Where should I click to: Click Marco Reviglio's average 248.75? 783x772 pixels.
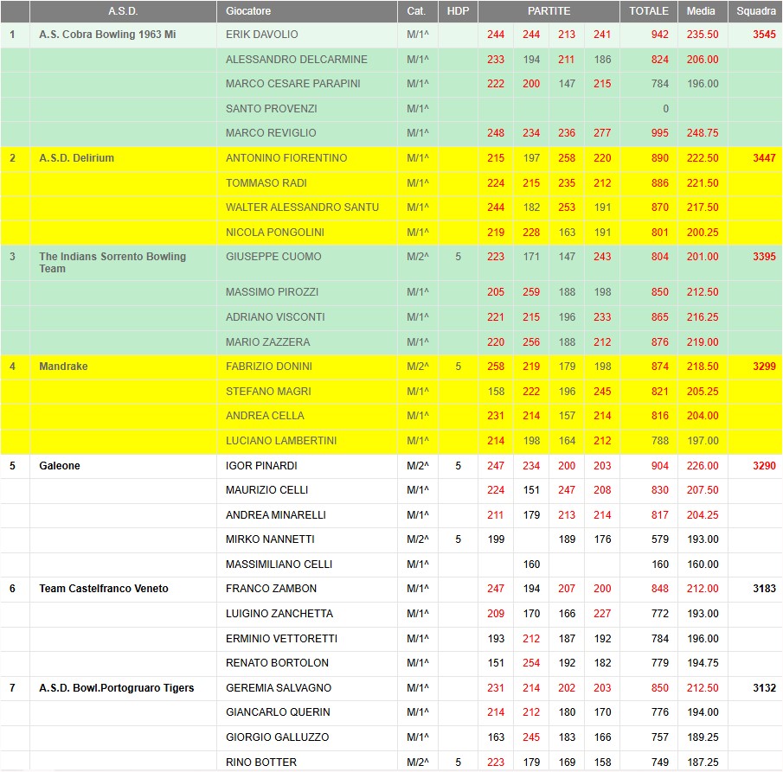pos(703,133)
